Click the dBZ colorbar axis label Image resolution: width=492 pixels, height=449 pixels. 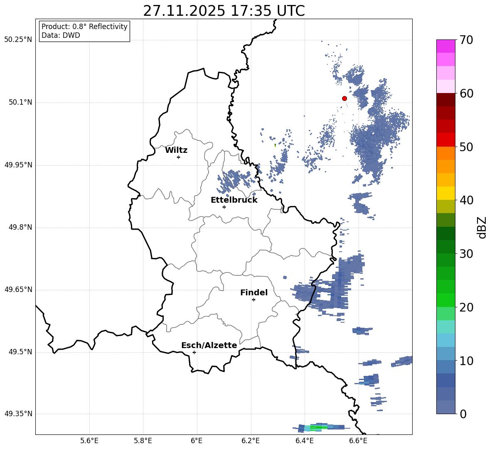point(482,227)
